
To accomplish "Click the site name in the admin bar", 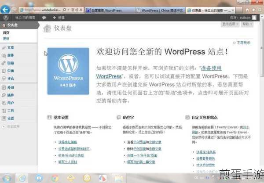I will 25,18.
